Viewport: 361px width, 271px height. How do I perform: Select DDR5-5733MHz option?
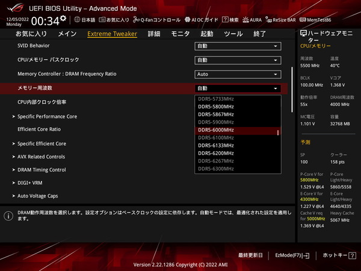238,99
